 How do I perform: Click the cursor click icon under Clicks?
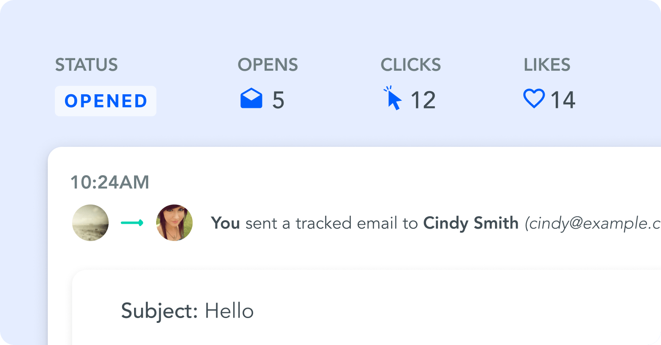[393, 99]
